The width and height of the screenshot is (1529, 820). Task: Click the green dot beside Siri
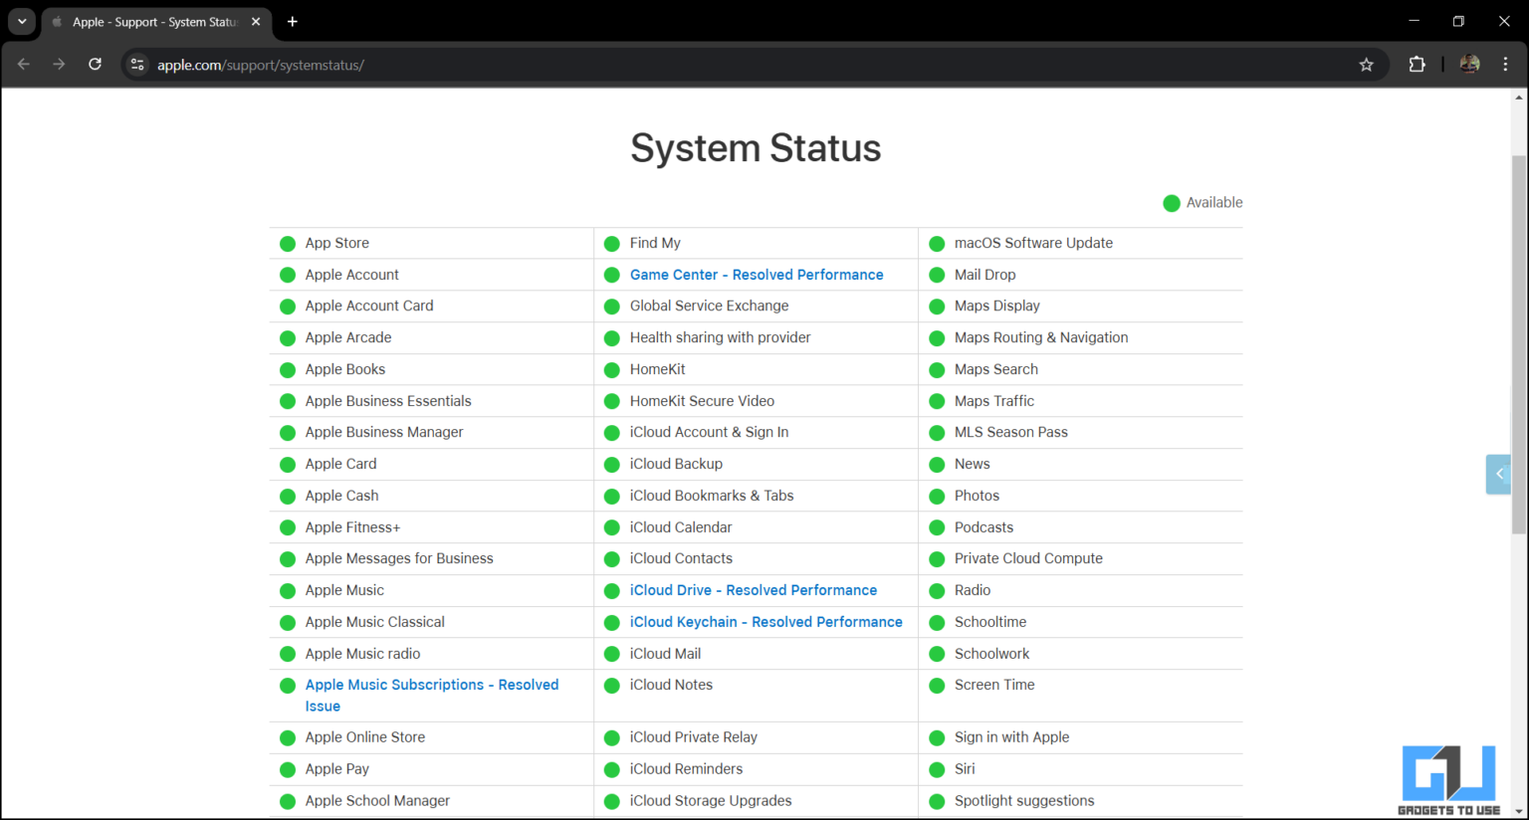pyautogui.click(x=937, y=768)
